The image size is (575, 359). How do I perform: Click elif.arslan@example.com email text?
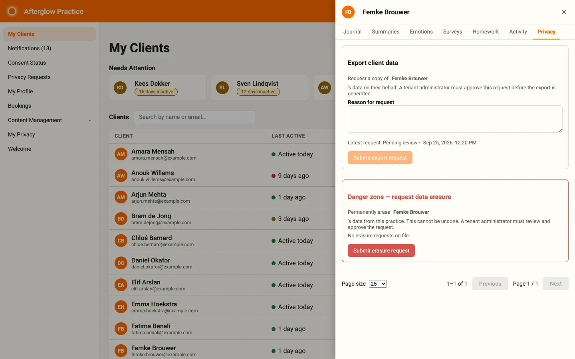tap(158, 289)
